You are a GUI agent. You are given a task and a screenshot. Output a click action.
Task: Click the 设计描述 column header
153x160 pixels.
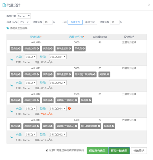129,37
